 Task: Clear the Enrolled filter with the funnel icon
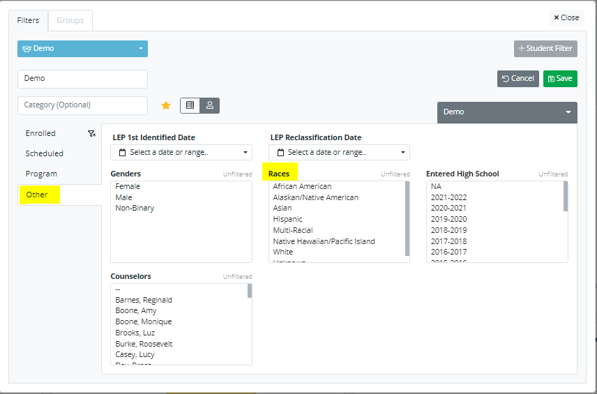[91, 134]
